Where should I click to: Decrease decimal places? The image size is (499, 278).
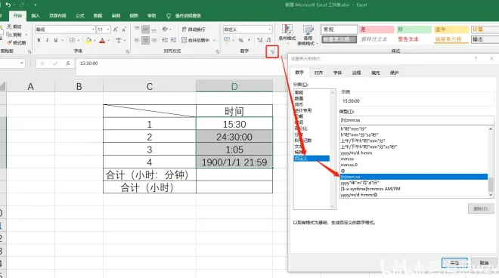[268, 40]
